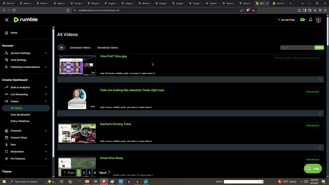Expand the Earn section
This screenshot has width=329, height=185.
coord(46,144)
